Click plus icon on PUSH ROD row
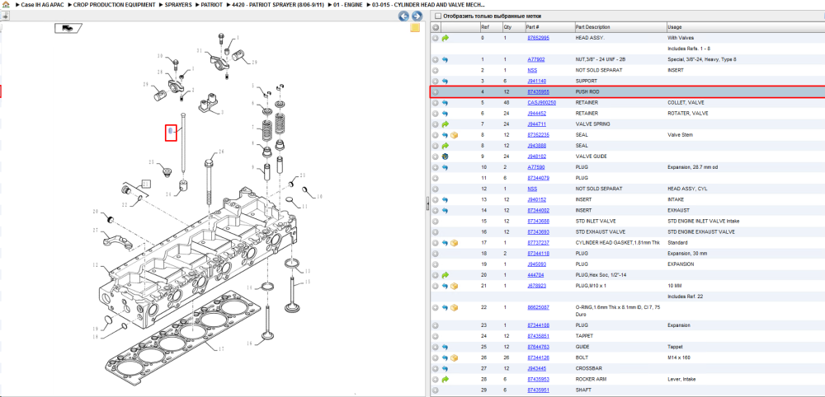This screenshot has height=397, width=825. pyautogui.click(x=436, y=92)
